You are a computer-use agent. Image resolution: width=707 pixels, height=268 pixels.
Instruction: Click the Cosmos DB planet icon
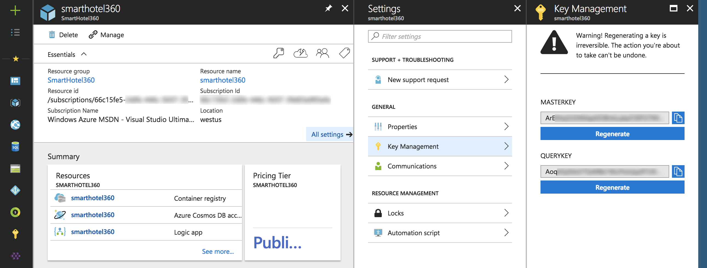[x=60, y=215]
